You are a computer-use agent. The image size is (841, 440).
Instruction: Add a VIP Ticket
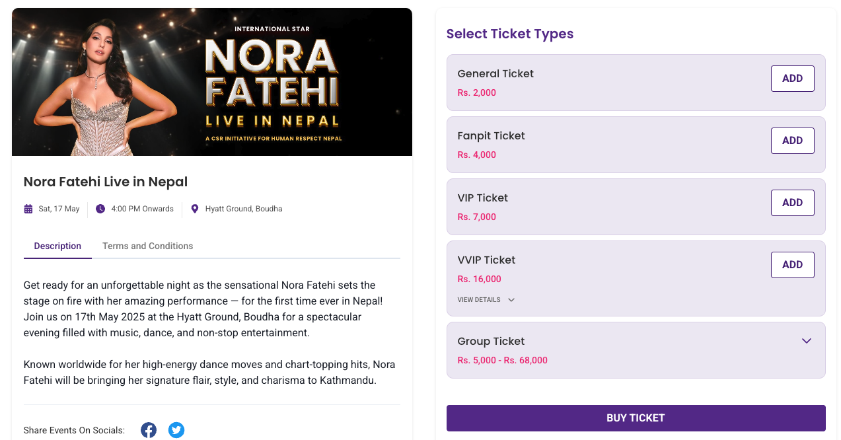click(x=792, y=203)
